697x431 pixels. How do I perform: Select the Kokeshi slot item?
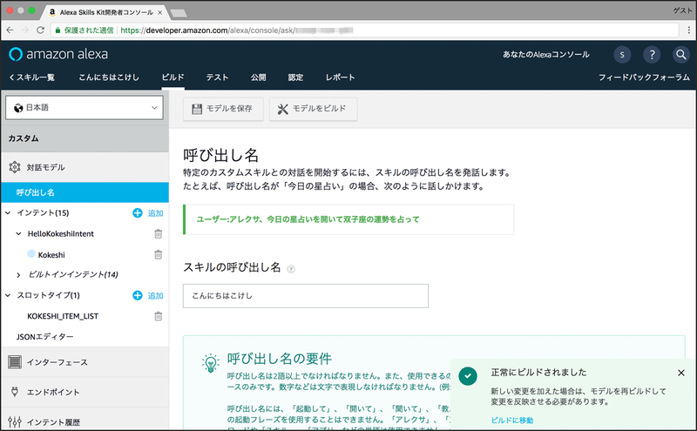coord(51,254)
